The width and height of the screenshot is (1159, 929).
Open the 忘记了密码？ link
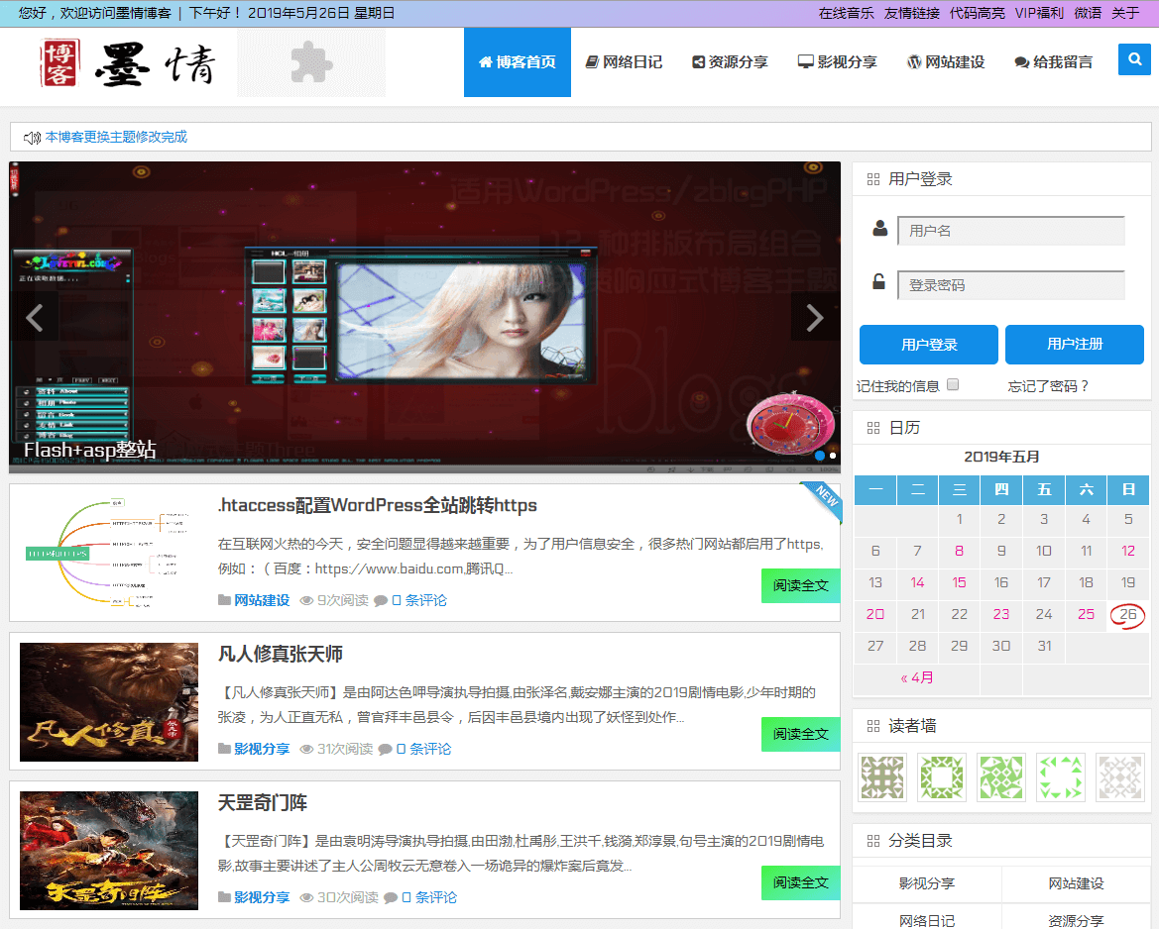tap(1048, 386)
